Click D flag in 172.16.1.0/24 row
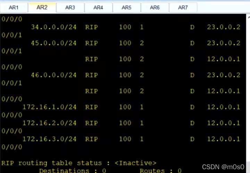The image size is (250, 173). tap(192, 107)
